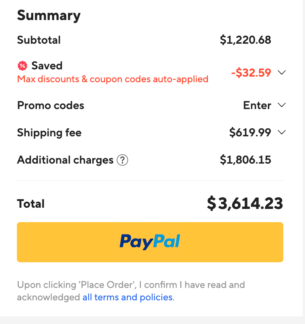Select the Summary heading
Screen dimensions: 305x324
click(x=49, y=15)
